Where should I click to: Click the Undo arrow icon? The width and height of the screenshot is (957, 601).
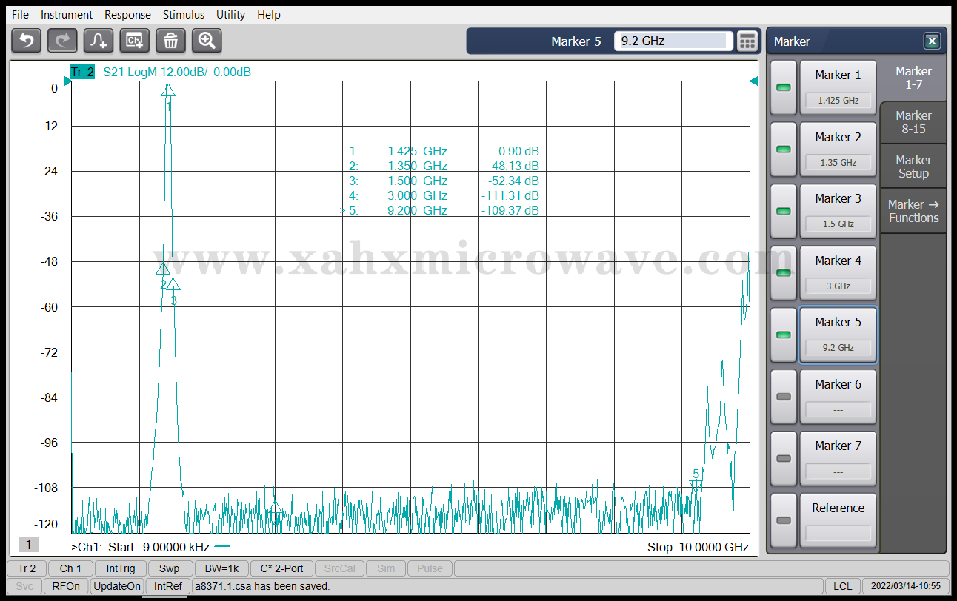click(27, 41)
